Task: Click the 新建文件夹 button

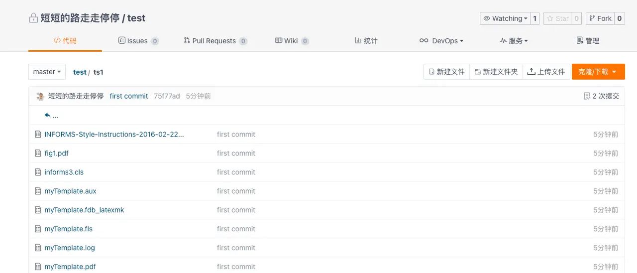Action: click(x=496, y=72)
